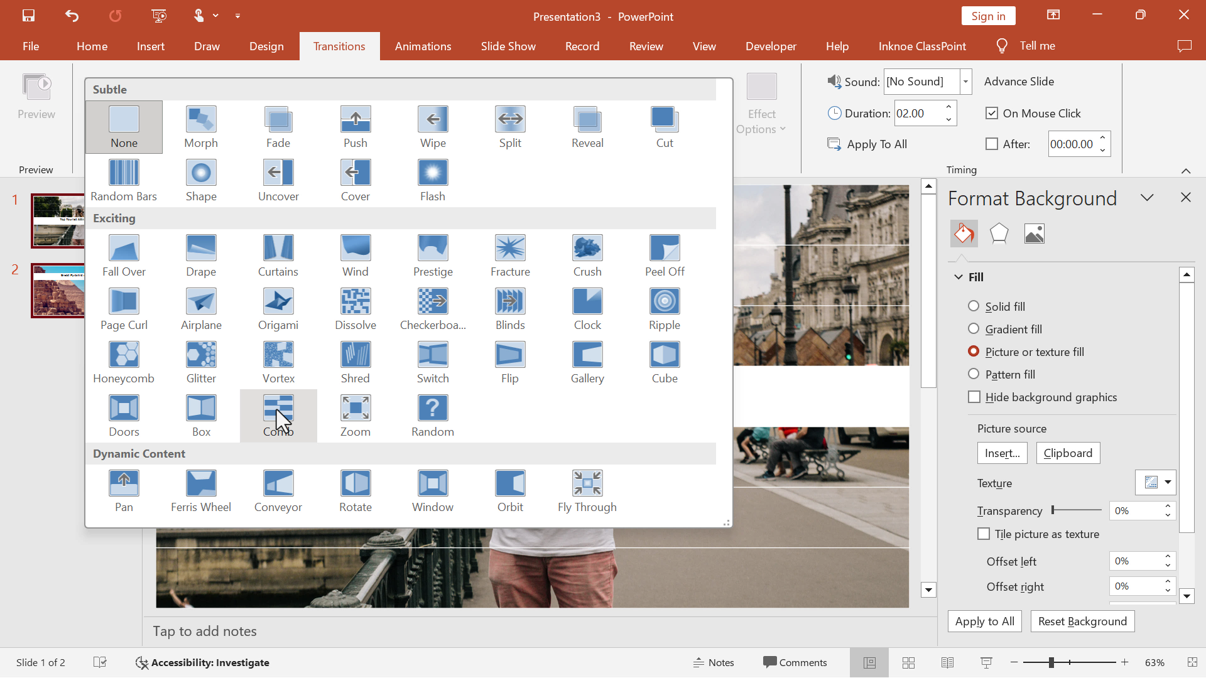Enable the On Mouse Click checkbox
Viewport: 1206px width, 678px height.
point(991,112)
